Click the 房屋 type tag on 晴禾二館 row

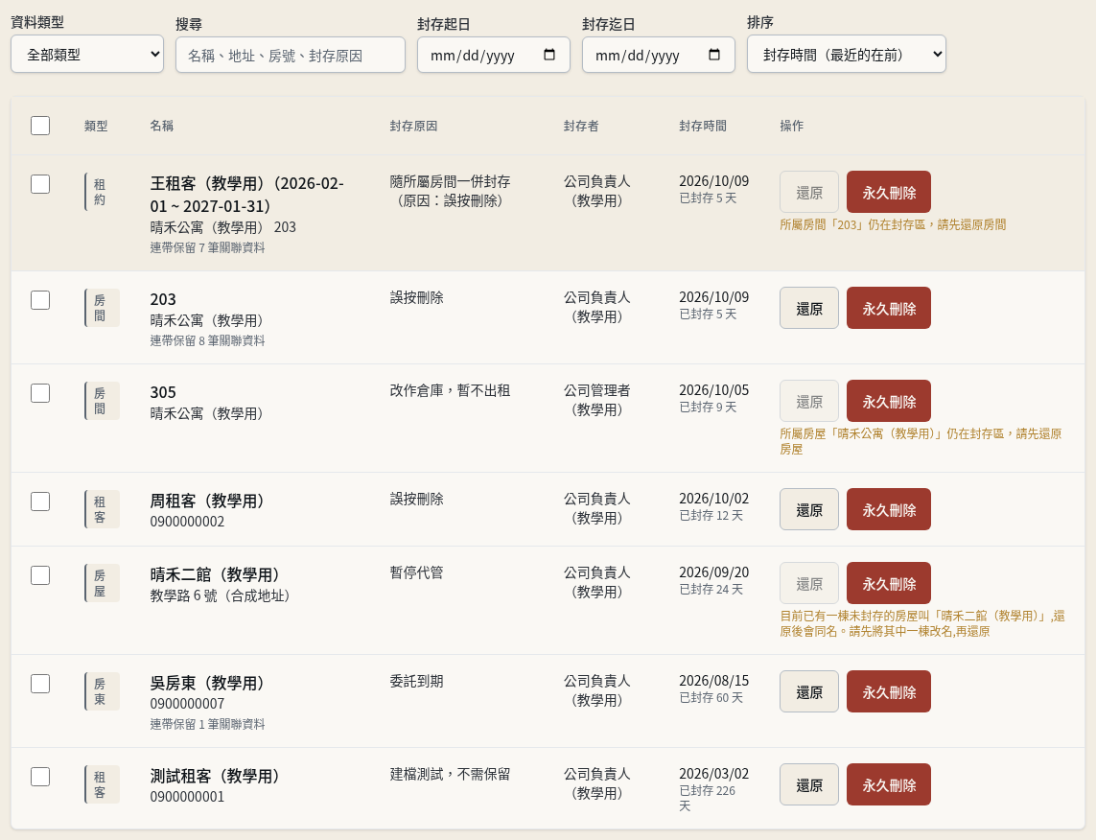click(x=102, y=584)
